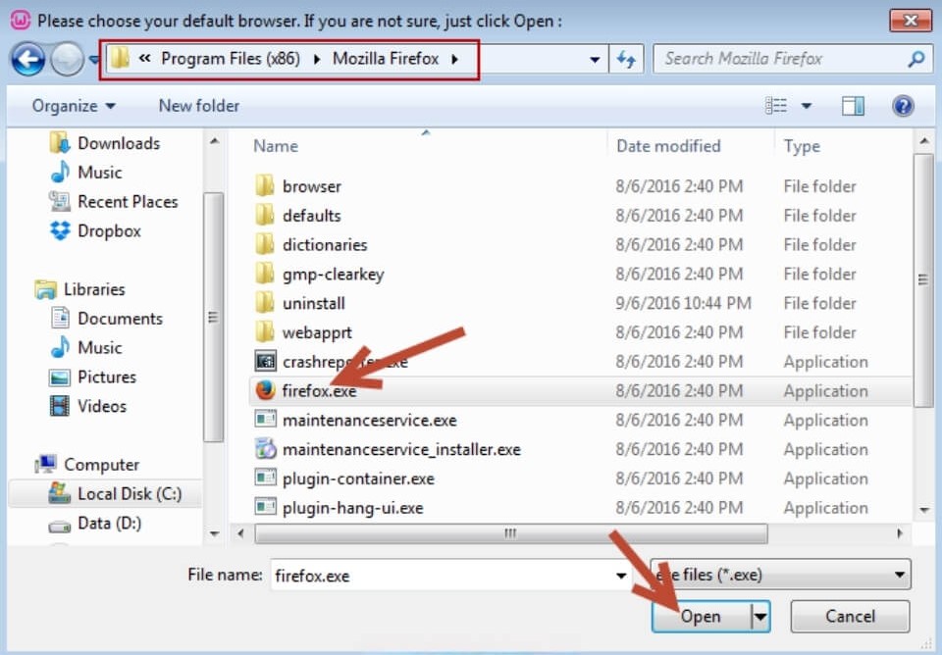Open the Downloads folder in sidebar

(118, 143)
